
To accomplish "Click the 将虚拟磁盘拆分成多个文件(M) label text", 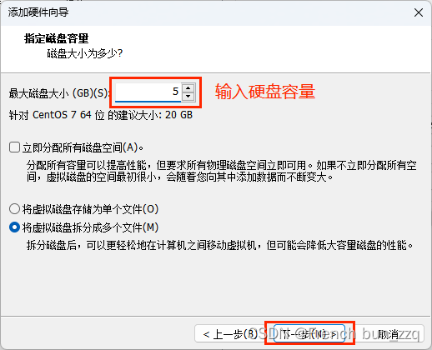I will [x=90, y=227].
